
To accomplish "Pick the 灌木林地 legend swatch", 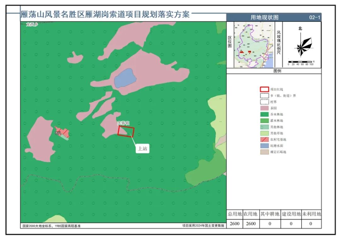I will tap(264, 120).
